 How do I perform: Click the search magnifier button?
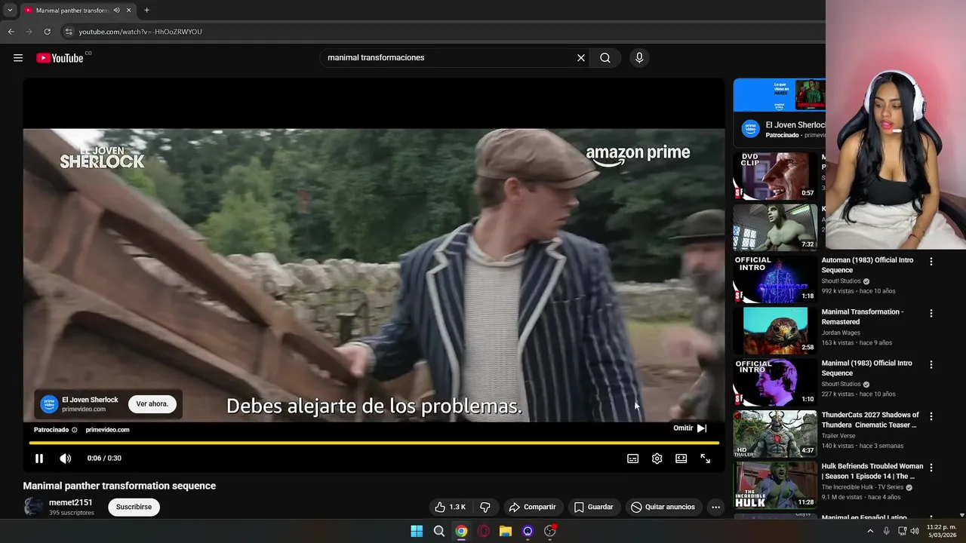coord(605,58)
